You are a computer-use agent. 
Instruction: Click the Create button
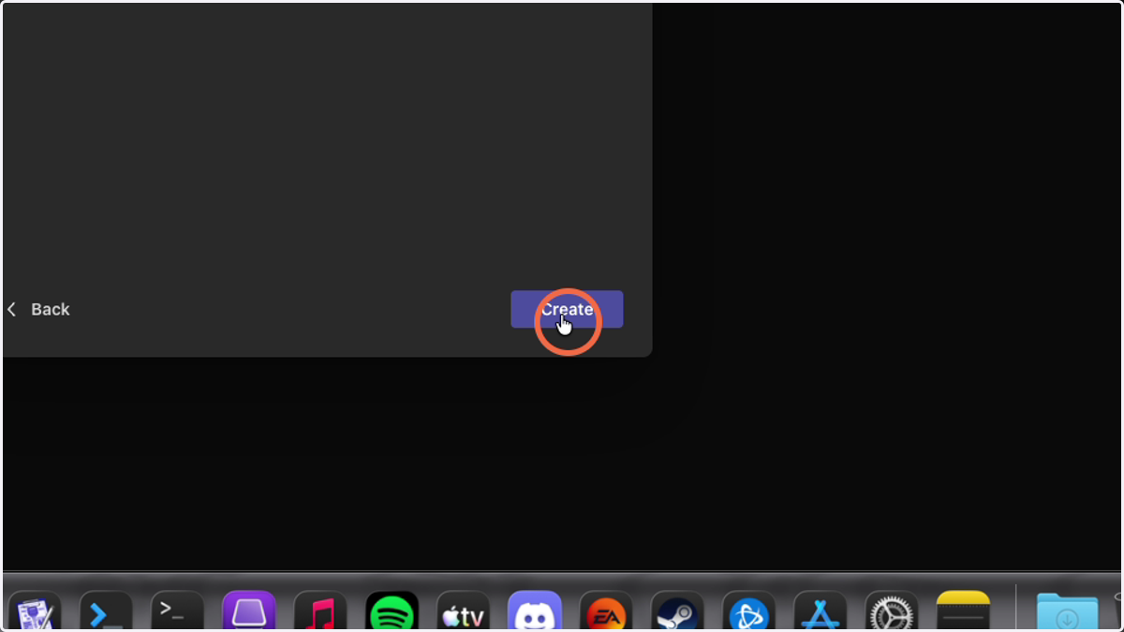pos(567,309)
